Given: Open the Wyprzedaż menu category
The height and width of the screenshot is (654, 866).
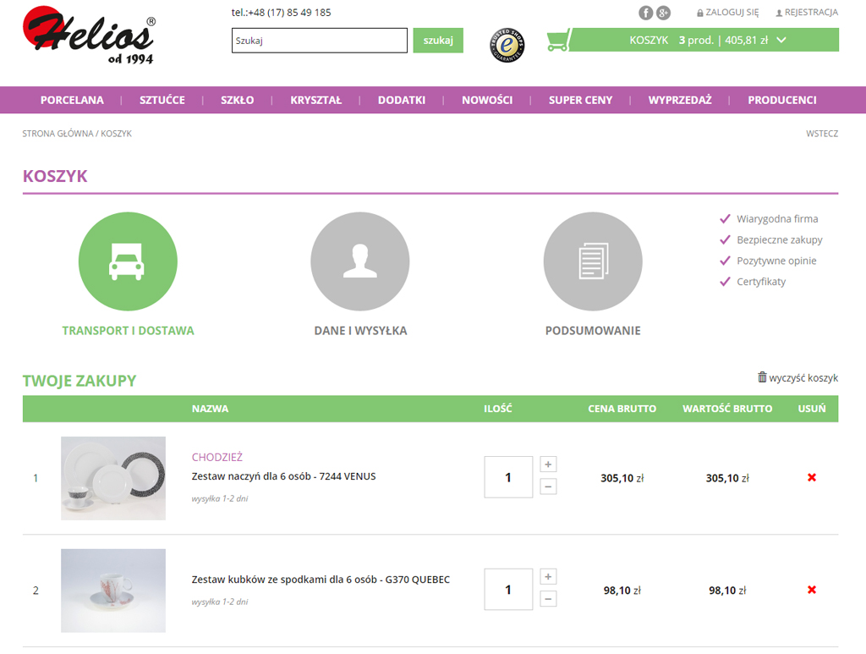Looking at the screenshot, I should coord(680,100).
